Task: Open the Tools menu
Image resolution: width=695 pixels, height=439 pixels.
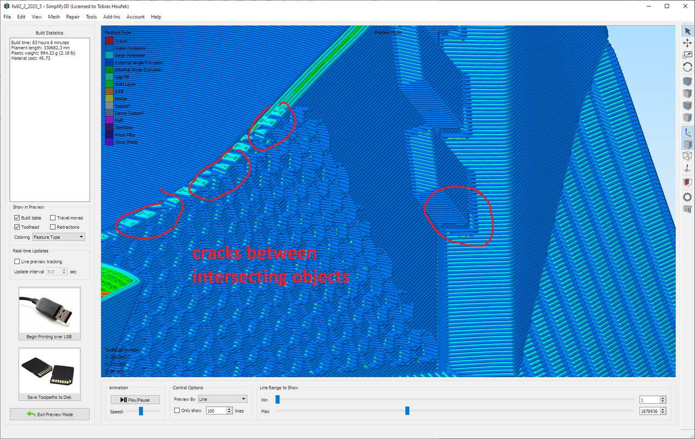Action: pyautogui.click(x=91, y=17)
